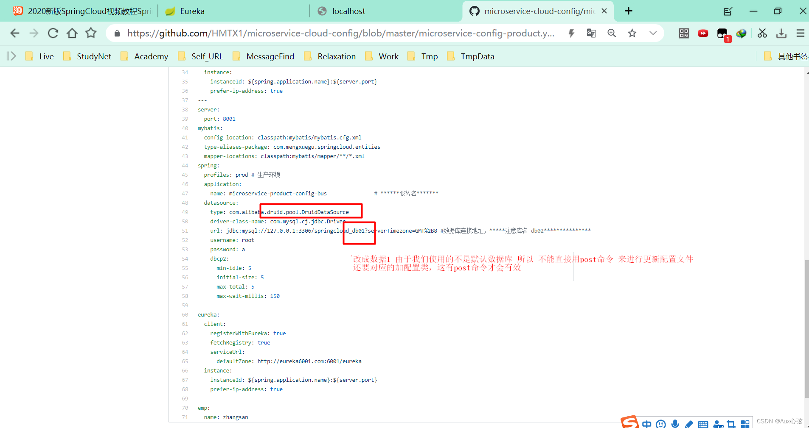The height and width of the screenshot is (428, 809).
Task: Switch to the Eureka tab
Action: [192, 11]
